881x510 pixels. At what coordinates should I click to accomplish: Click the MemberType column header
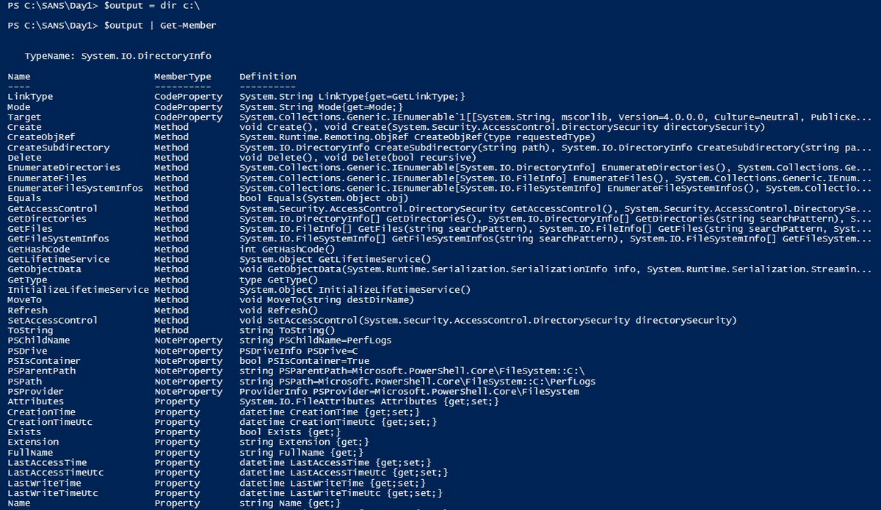[x=182, y=76]
